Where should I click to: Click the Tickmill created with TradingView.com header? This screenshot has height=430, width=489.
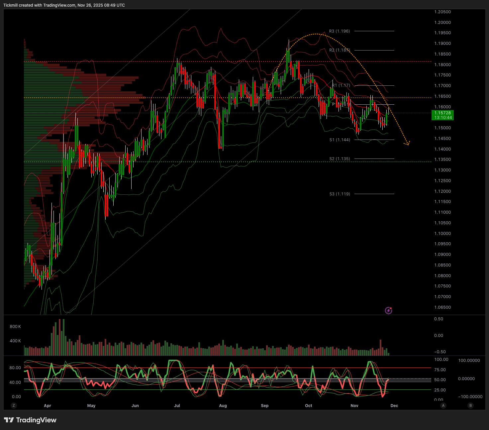point(64,5)
